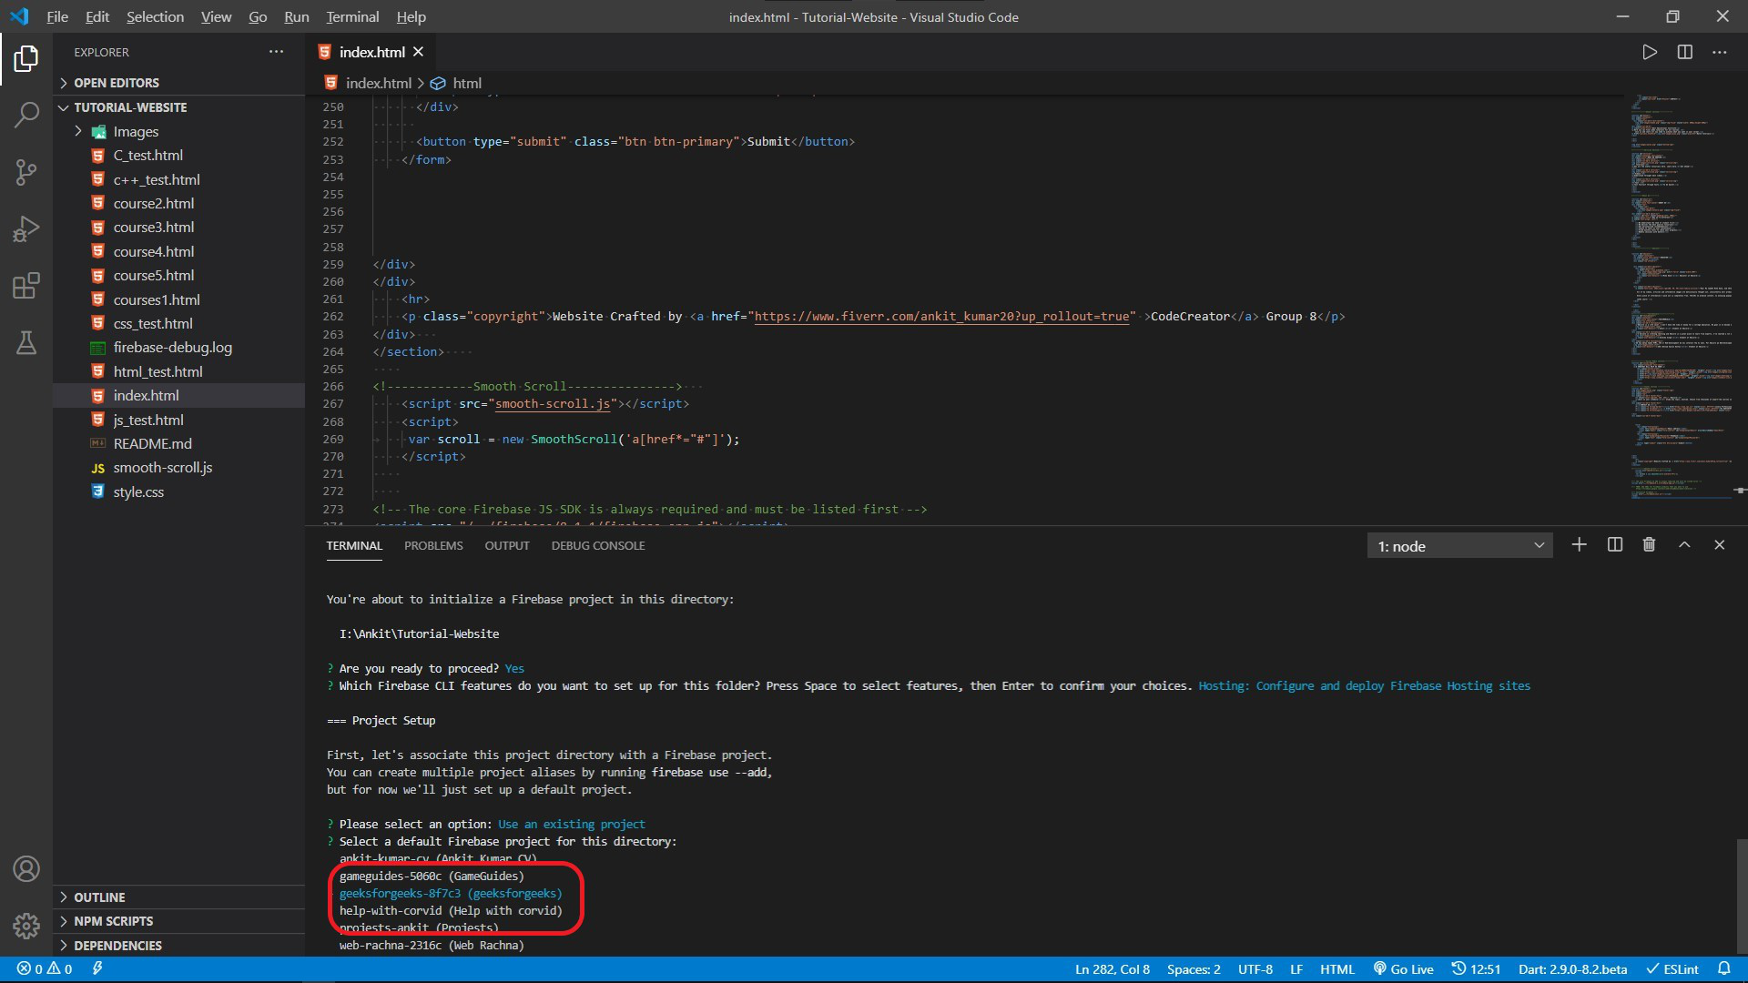Maximize terminal panel size with chevron

[x=1684, y=545]
